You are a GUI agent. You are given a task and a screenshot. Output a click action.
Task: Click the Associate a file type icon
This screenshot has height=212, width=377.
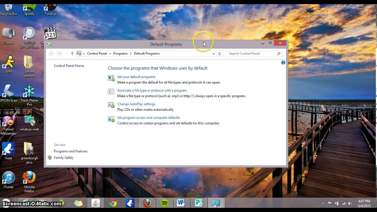coord(111,92)
